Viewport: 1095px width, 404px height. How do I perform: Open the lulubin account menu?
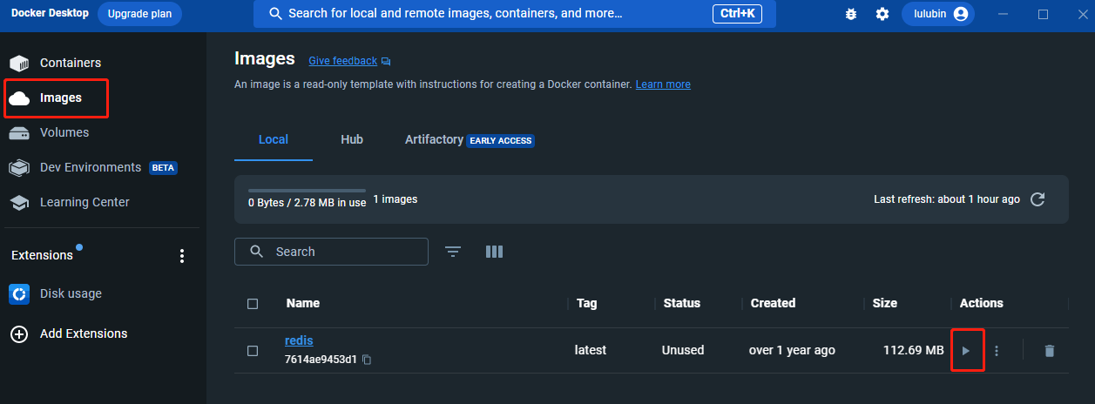pos(938,14)
